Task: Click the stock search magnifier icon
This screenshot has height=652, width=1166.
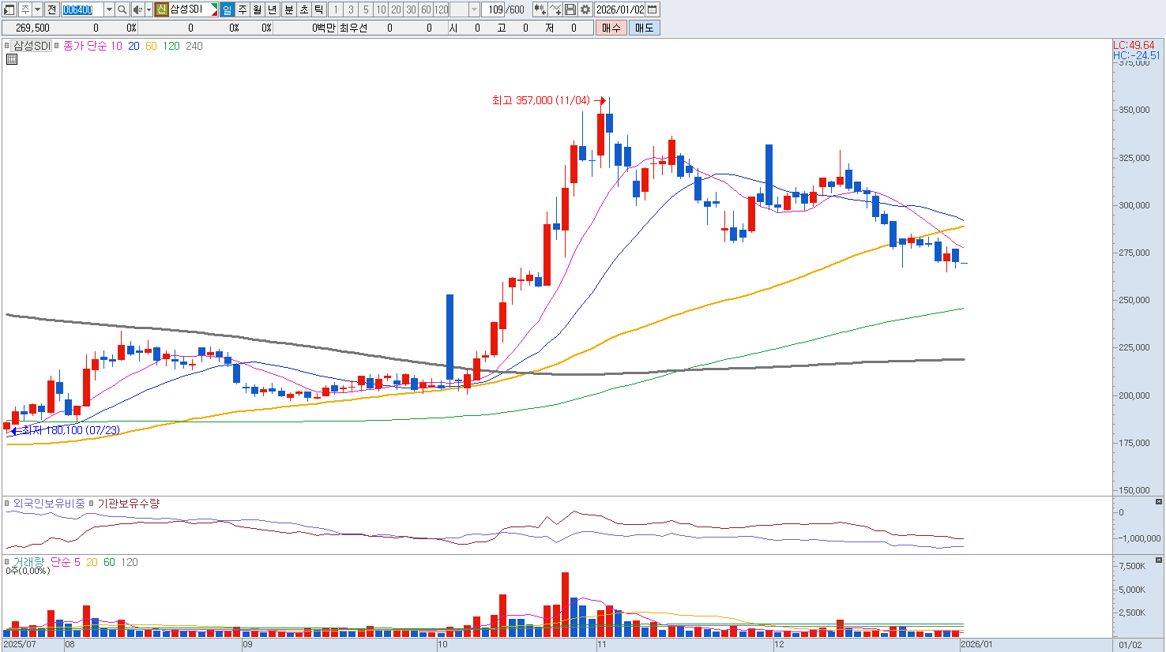Action: point(122,9)
